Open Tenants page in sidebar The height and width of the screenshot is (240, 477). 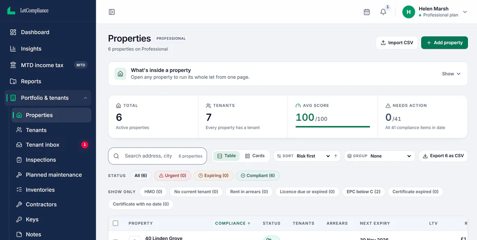coord(51,130)
